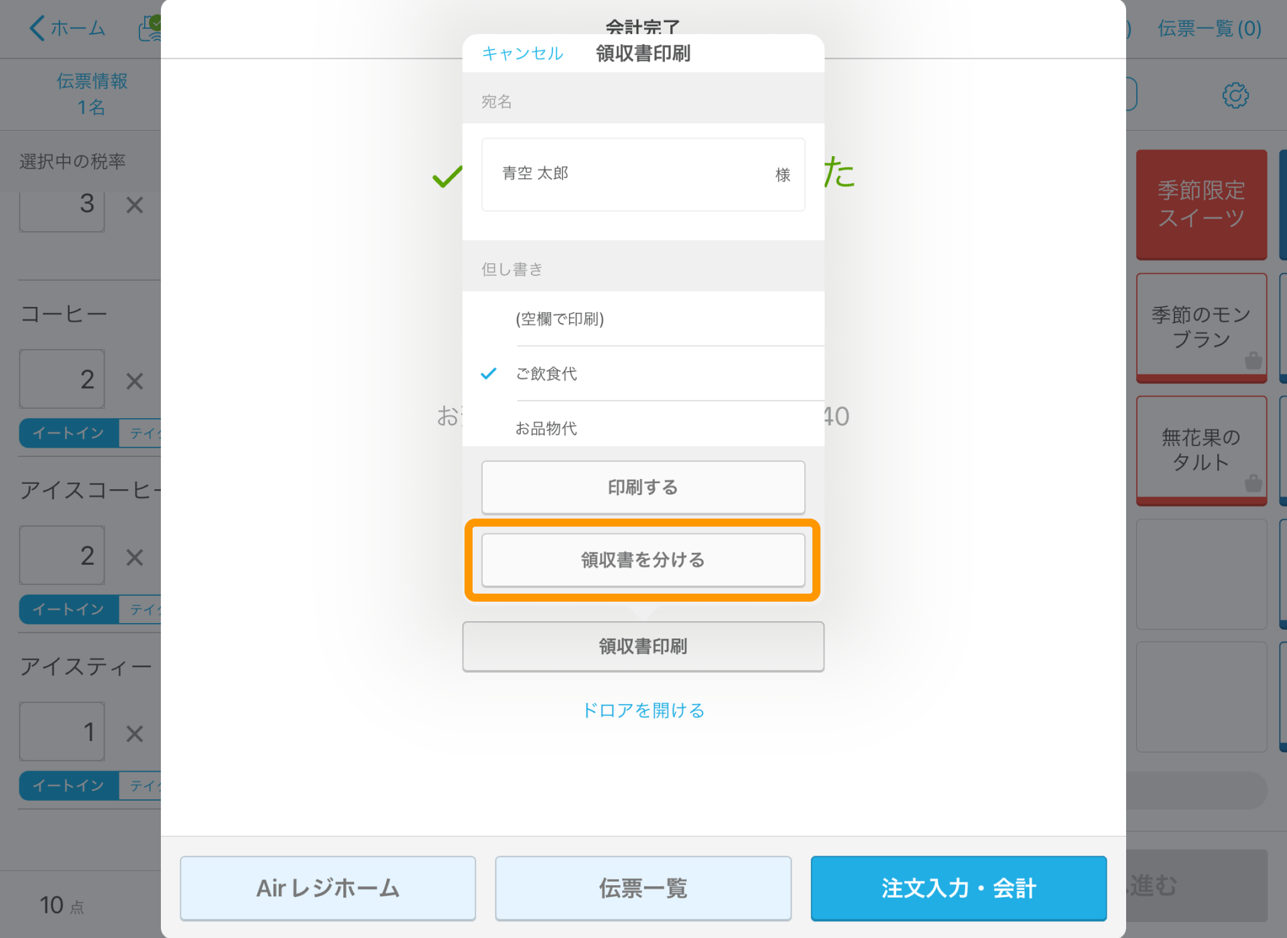The image size is (1287, 938).
Task: Switch to the 伝票一覧 view
Action: point(641,888)
